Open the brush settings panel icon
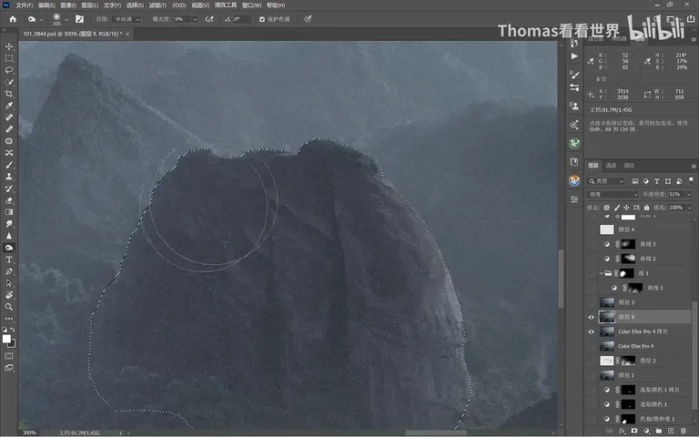This screenshot has width=699, height=437. click(x=79, y=19)
